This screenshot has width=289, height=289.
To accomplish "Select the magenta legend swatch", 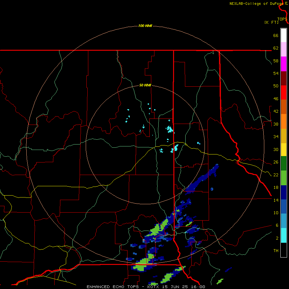I will (284, 64).
